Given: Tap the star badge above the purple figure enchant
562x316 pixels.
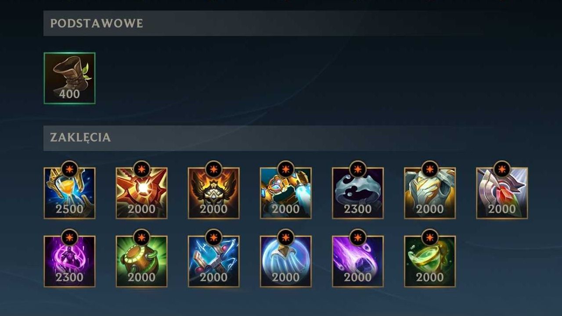Looking at the screenshot, I should coord(69,237).
